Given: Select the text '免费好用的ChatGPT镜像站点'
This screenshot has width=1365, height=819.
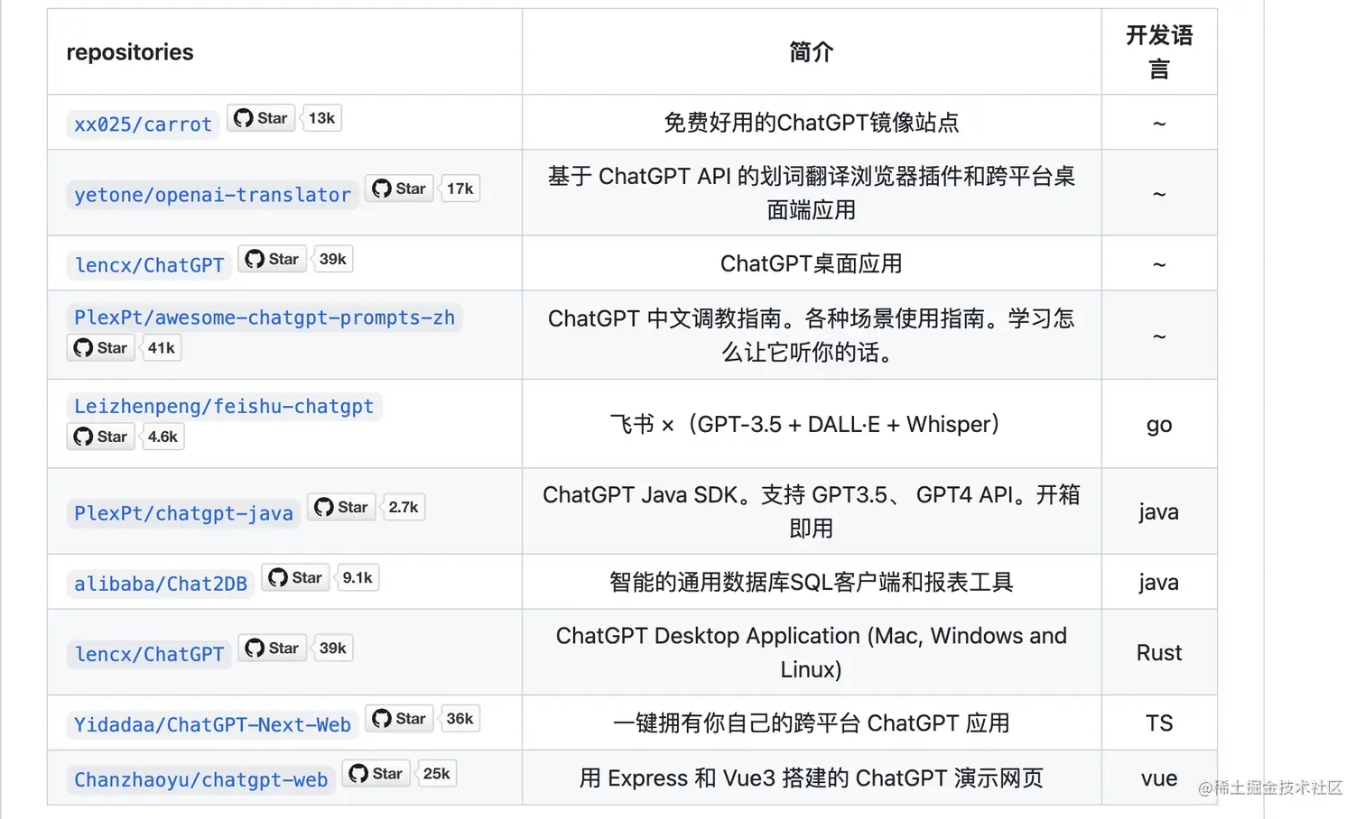Looking at the screenshot, I should click(811, 123).
